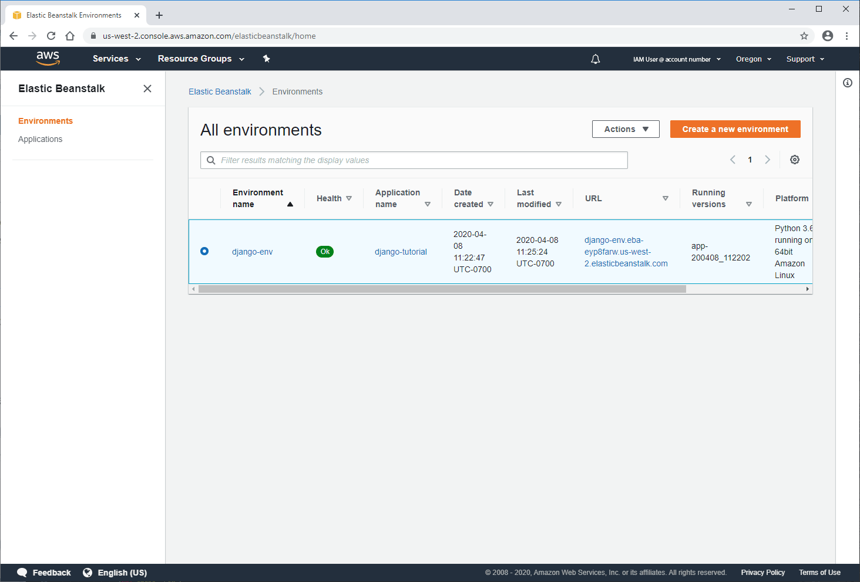Image resolution: width=860 pixels, height=582 pixels.
Task: Open the search filter magnifier icon
Action: [x=211, y=160]
